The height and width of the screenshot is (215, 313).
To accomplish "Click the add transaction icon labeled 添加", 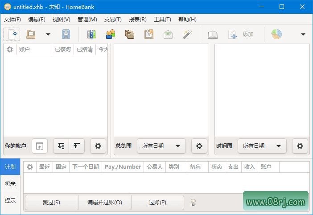I will pos(241,34).
